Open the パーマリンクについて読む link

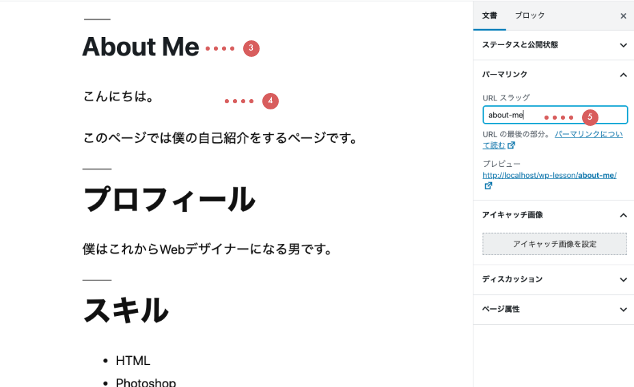[588, 135]
